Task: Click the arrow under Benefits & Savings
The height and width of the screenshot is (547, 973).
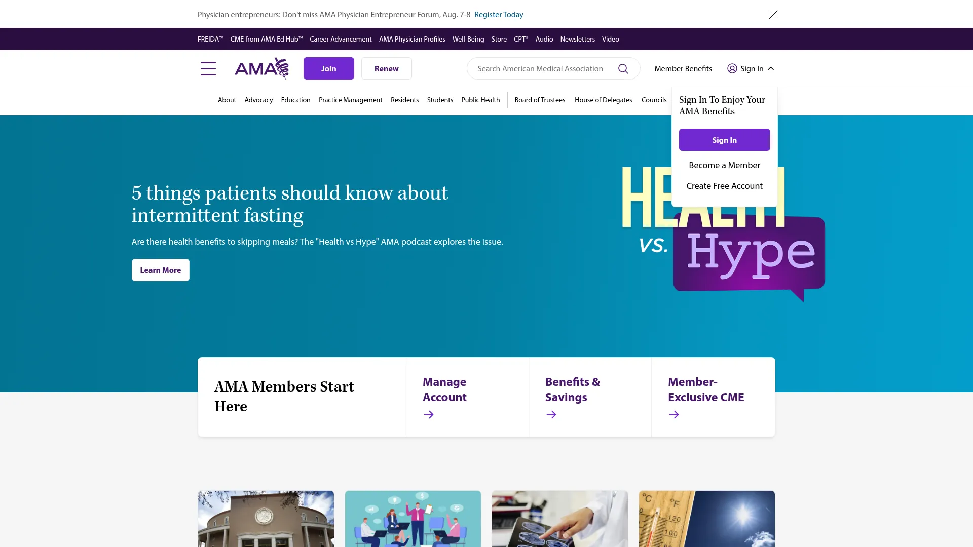Action: point(551,415)
